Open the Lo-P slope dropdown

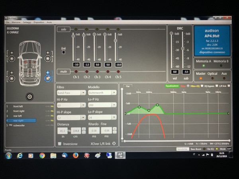(114, 117)
